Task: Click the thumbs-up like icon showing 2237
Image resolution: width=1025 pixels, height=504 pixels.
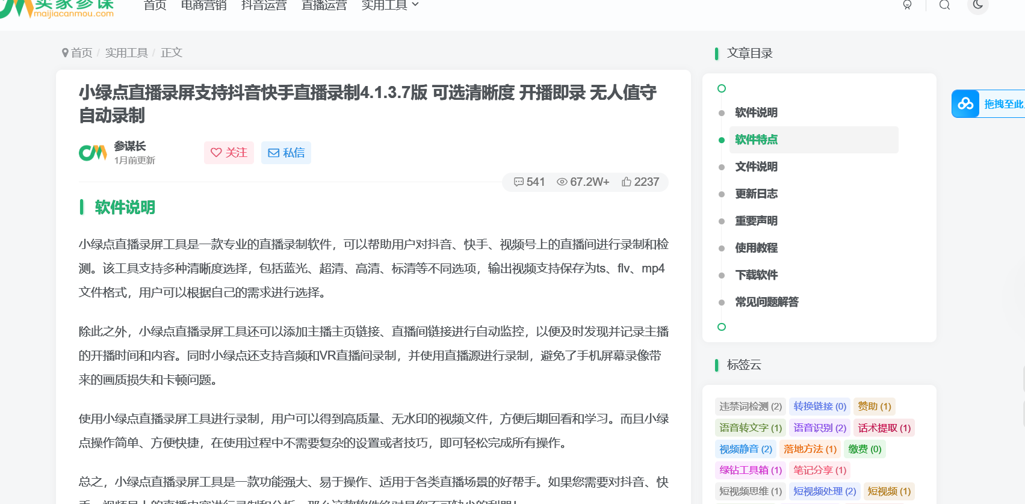Action: click(627, 182)
